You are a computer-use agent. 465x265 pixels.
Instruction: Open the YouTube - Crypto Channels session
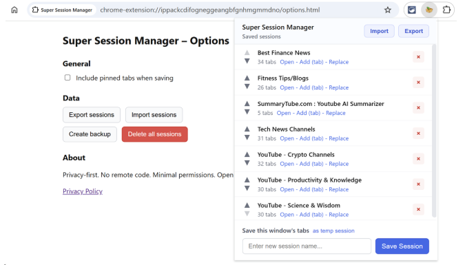287,164
